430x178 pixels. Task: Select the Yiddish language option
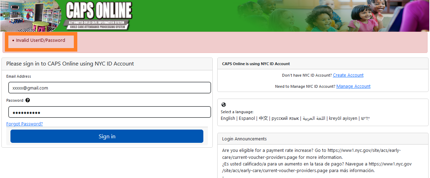[x=365, y=118]
